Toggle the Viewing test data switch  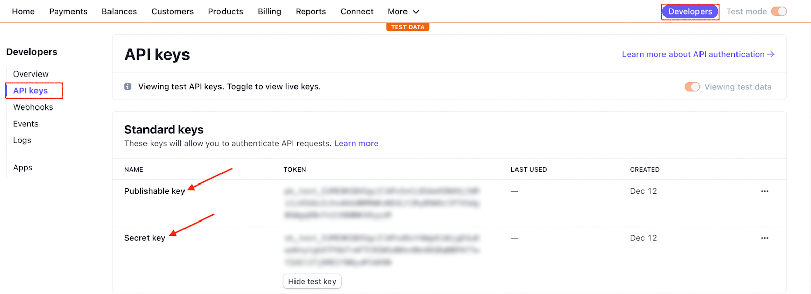pos(692,87)
